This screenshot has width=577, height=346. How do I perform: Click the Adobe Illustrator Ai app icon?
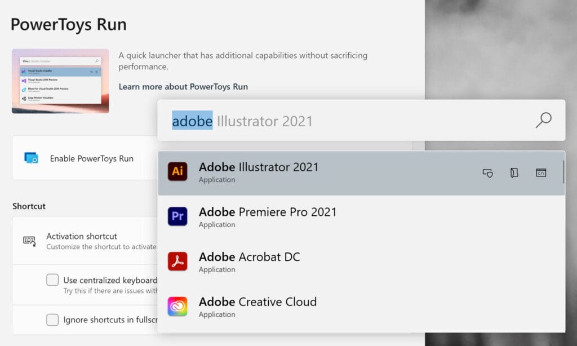point(177,171)
